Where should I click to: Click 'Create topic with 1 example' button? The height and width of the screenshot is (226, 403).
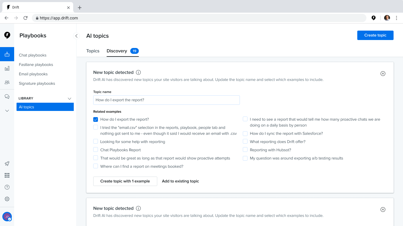click(125, 181)
